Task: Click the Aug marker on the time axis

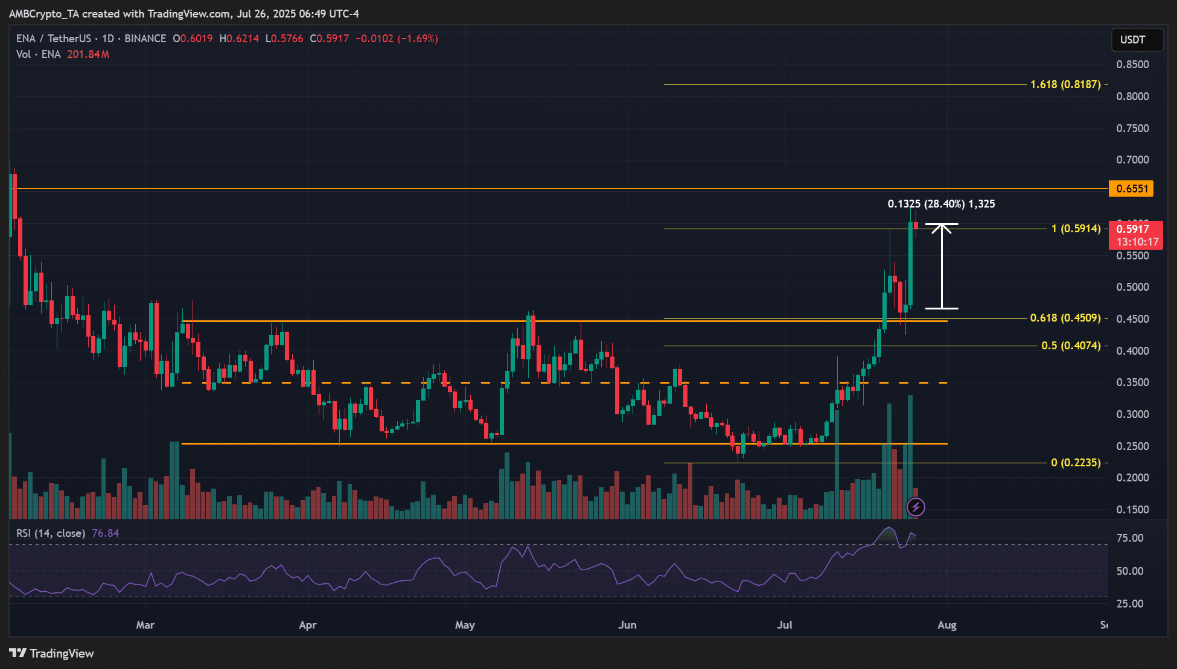Action: tap(946, 625)
